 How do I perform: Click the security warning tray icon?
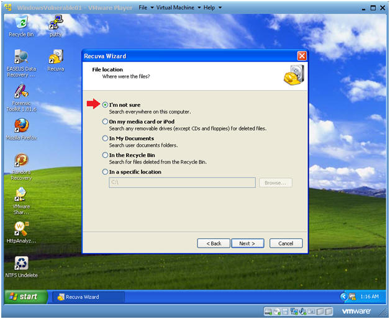click(x=353, y=297)
